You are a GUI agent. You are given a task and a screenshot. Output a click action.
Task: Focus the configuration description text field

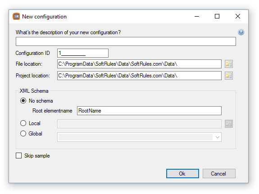click(x=126, y=41)
